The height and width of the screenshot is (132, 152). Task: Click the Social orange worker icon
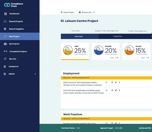[x=129, y=50]
